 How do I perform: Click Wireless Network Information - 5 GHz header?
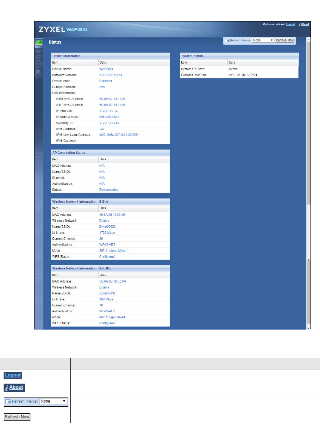click(110, 202)
